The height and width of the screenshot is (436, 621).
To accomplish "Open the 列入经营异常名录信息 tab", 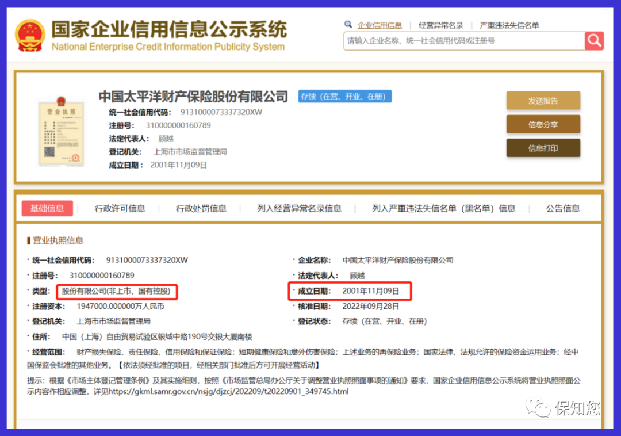I will [x=299, y=208].
